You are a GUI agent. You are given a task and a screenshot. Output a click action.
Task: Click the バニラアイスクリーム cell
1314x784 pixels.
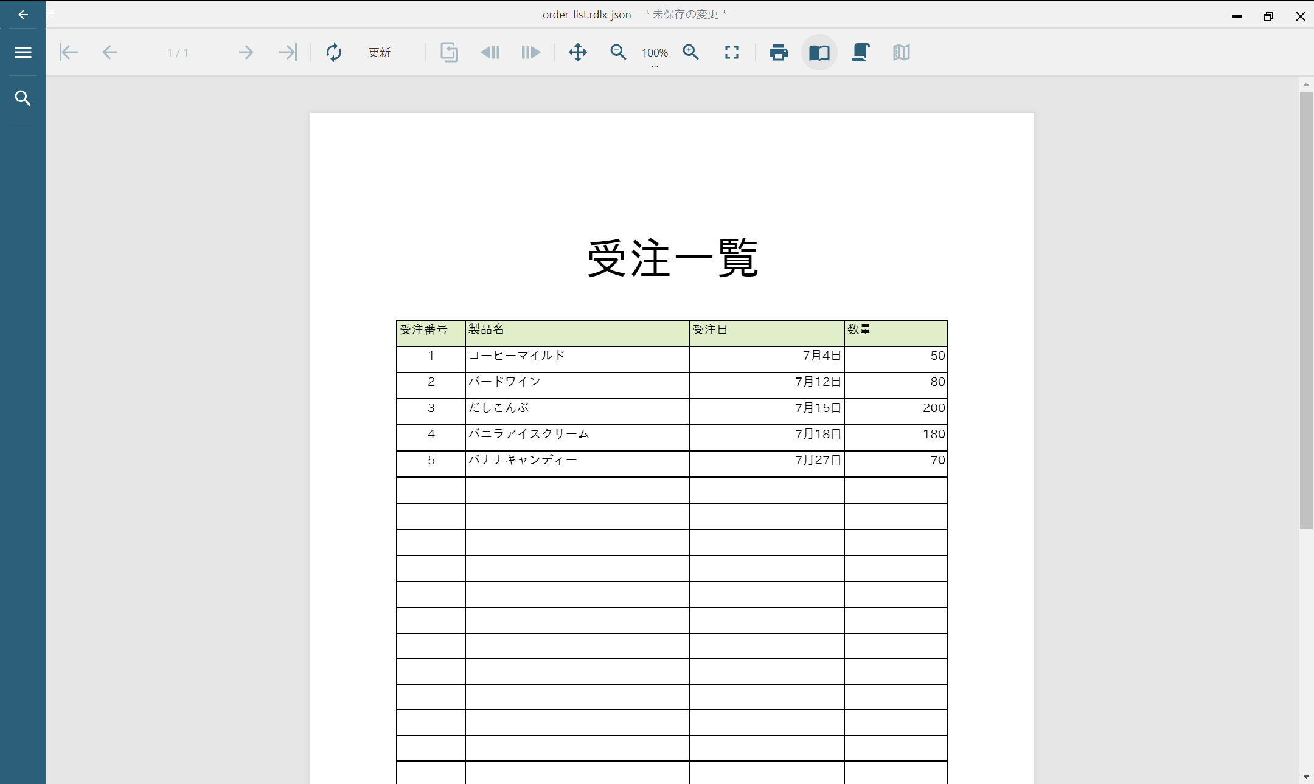click(577, 438)
